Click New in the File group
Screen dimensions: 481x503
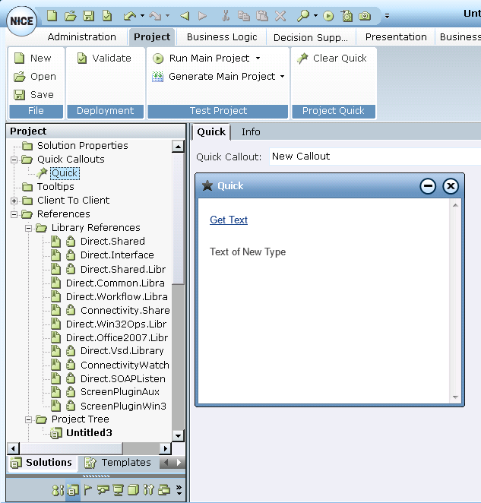coord(33,58)
